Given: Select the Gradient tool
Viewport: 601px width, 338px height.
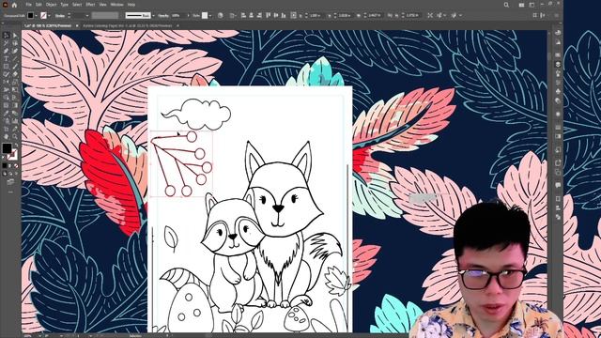Looking at the screenshot, I should click(15, 105).
